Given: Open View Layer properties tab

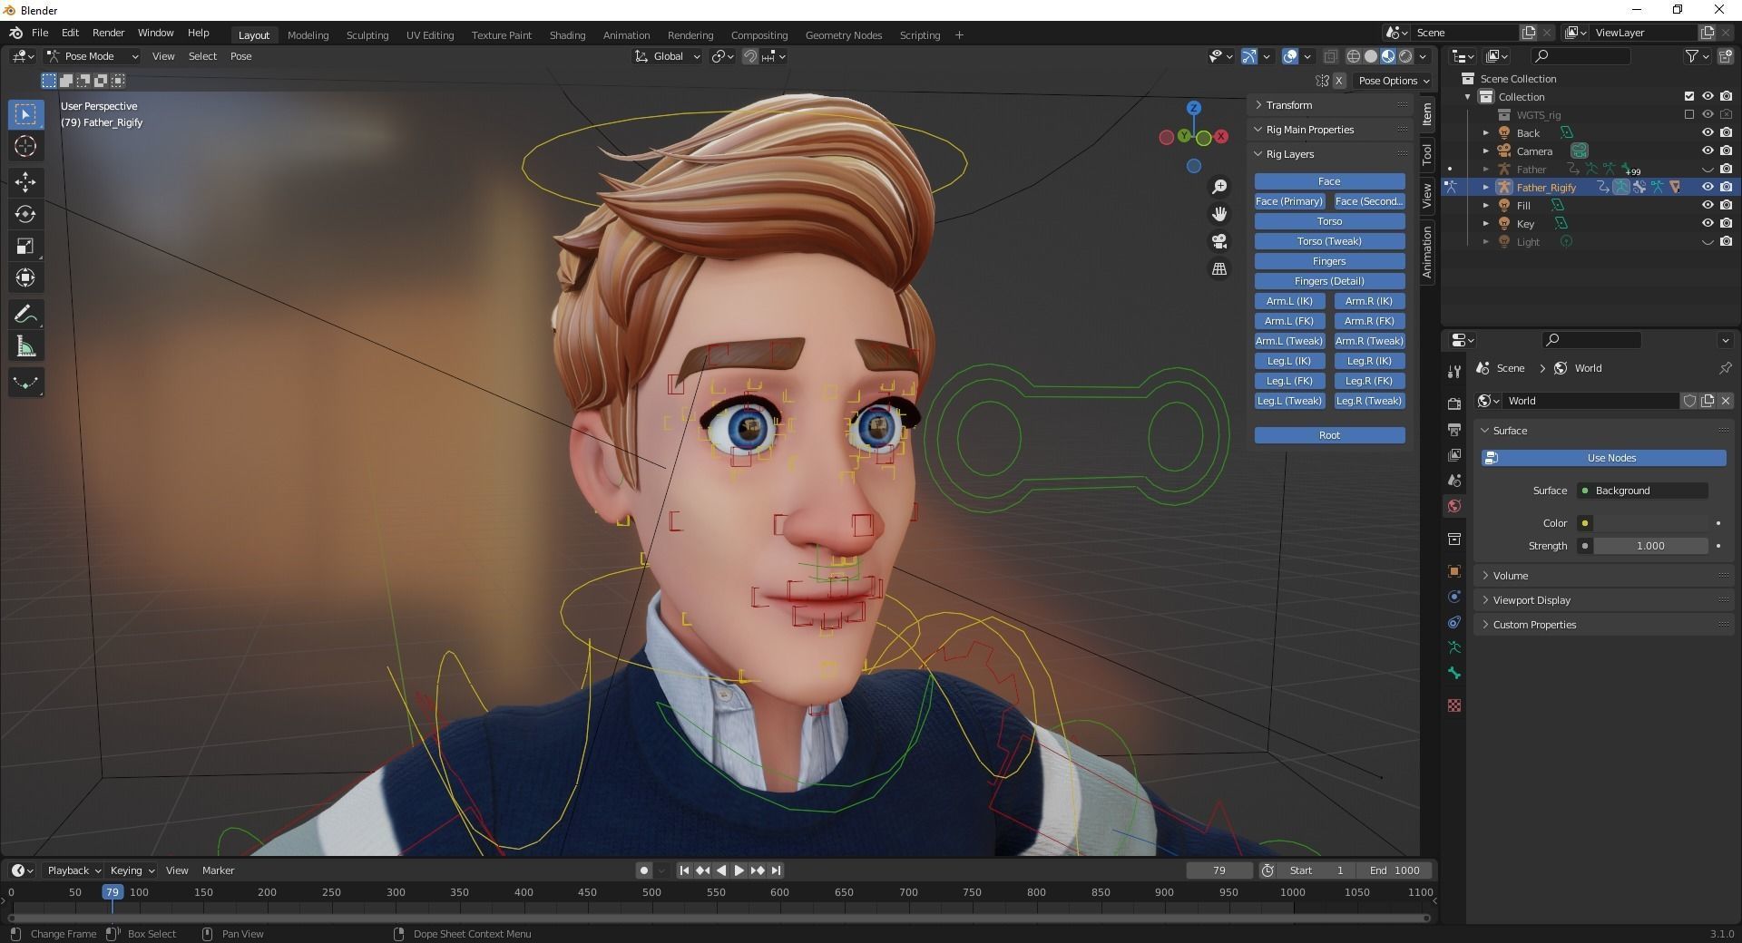Looking at the screenshot, I should coord(1454,454).
